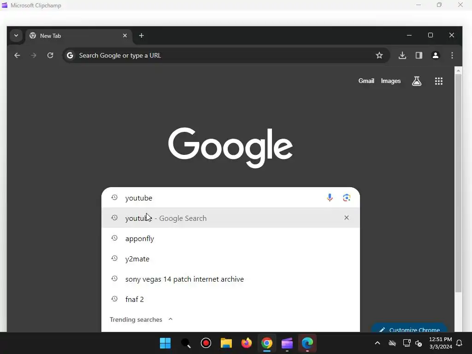Open the Images link
472x354 pixels.
[391, 81]
